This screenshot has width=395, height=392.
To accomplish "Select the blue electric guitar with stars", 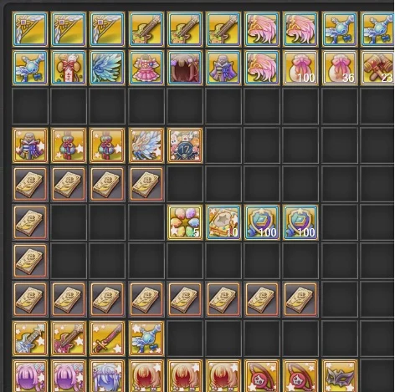I will (30, 339).
